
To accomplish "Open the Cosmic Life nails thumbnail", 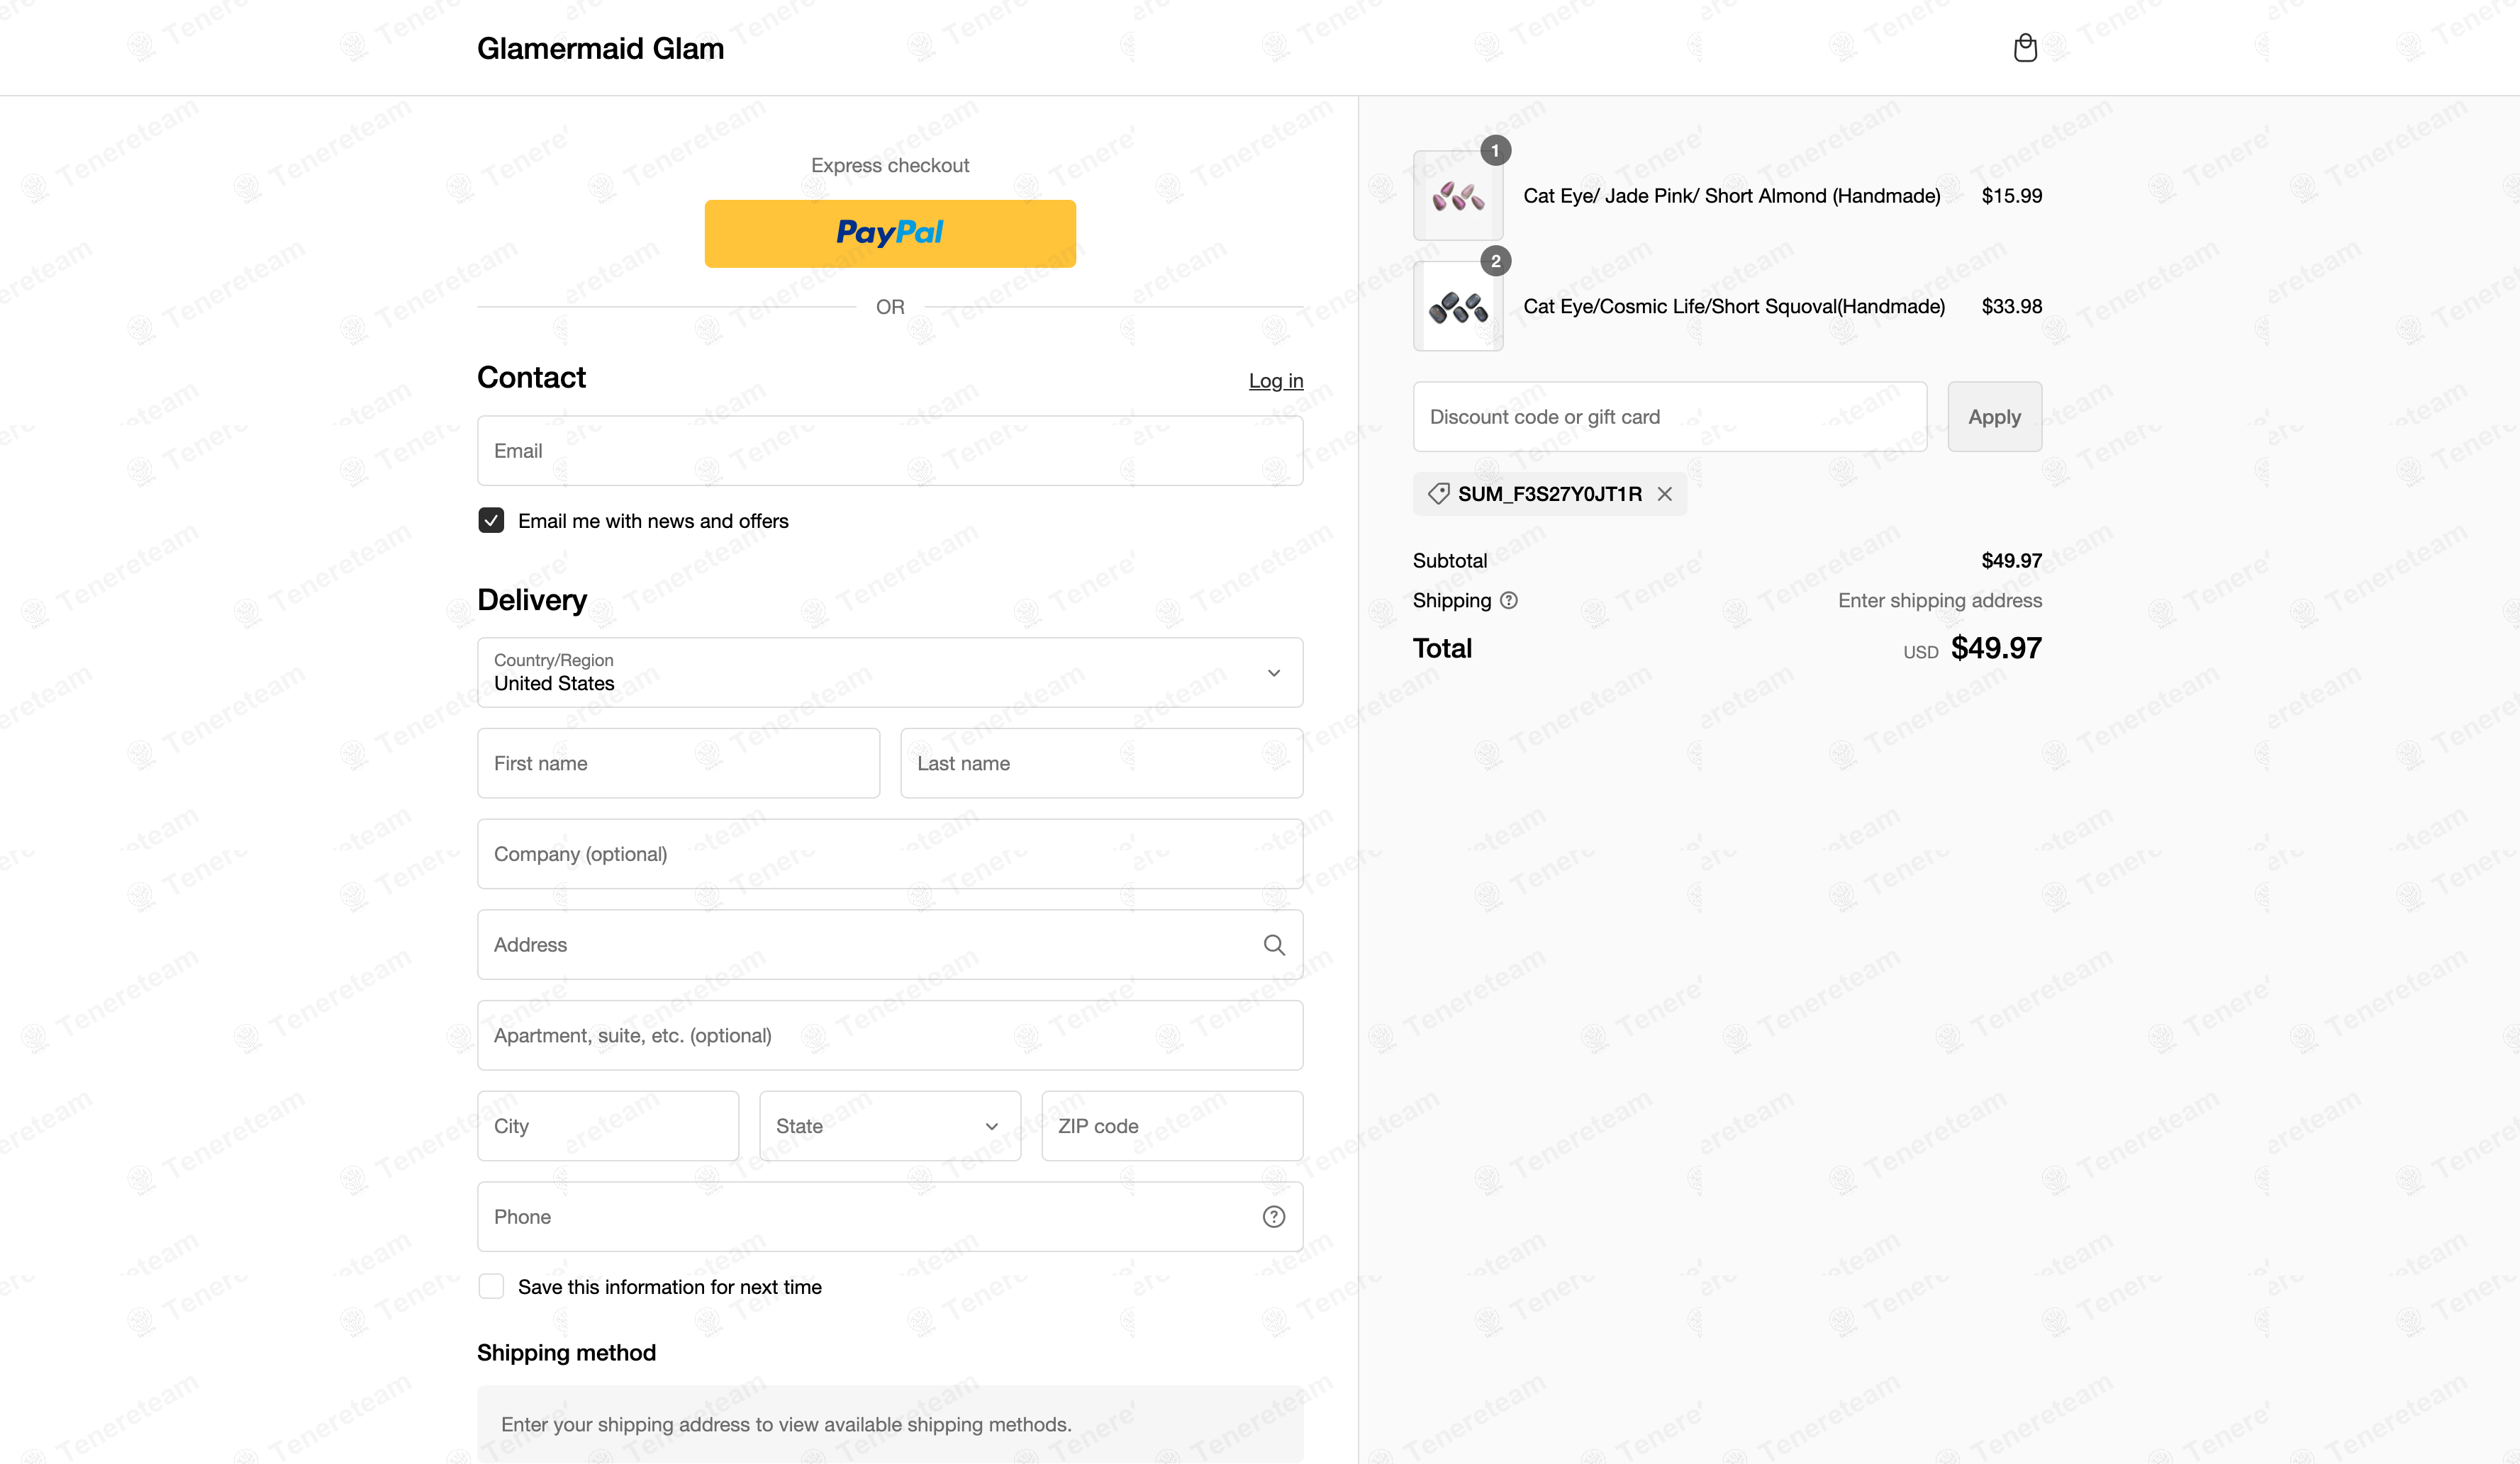I will 1457,306.
